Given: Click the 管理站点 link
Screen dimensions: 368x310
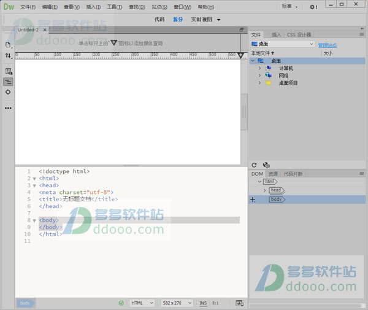Looking at the screenshot, I should click(x=328, y=45).
